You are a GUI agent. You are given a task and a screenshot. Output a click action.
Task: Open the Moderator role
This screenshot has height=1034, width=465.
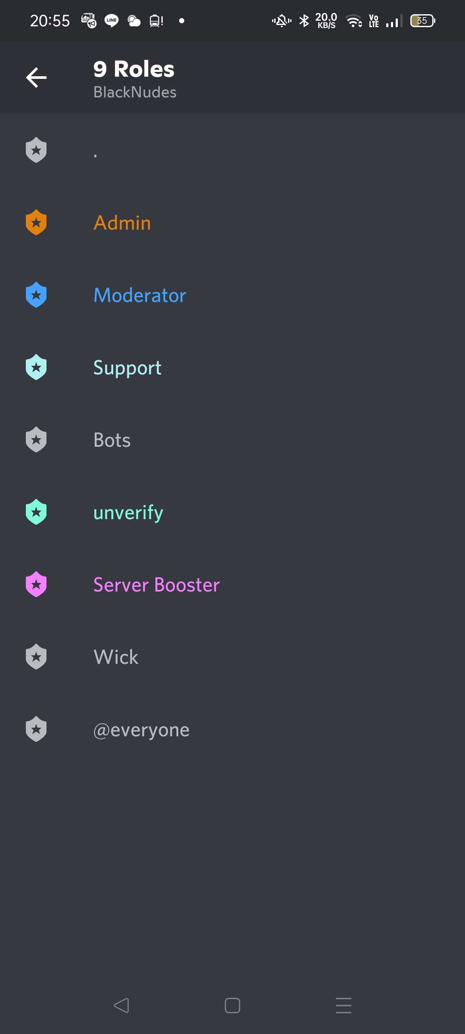[232, 295]
